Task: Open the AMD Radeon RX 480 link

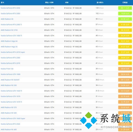Action: pyautogui.click(x=9, y=130)
